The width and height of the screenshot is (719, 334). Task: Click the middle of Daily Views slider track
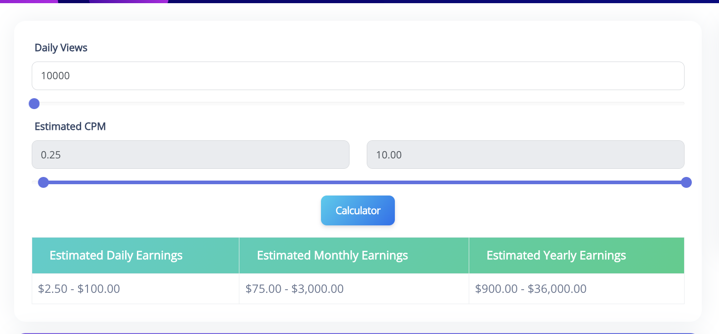358,104
